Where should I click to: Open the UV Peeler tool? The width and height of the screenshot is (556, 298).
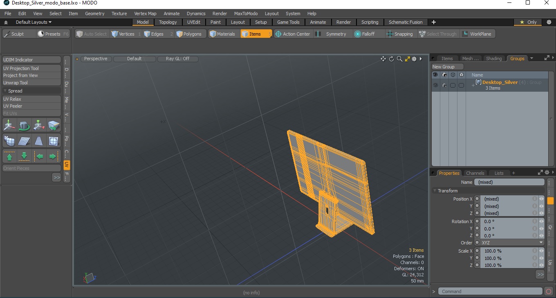coord(31,106)
